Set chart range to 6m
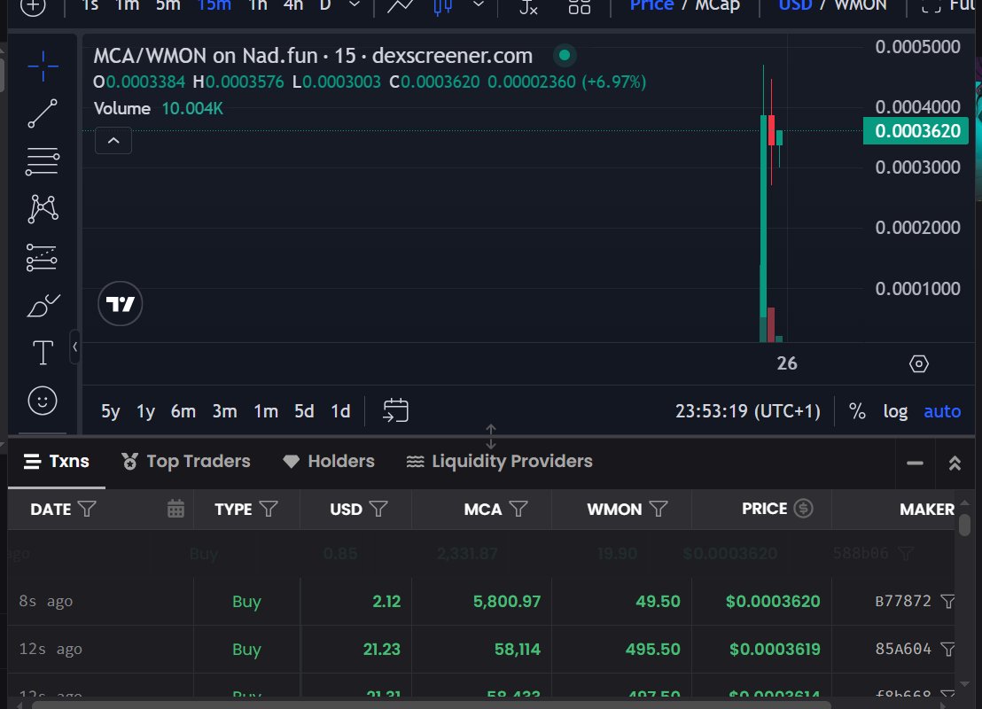 pos(183,411)
